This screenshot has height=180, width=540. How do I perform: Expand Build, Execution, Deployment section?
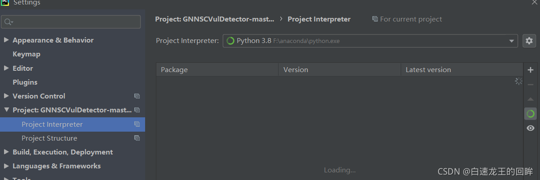tap(6, 152)
